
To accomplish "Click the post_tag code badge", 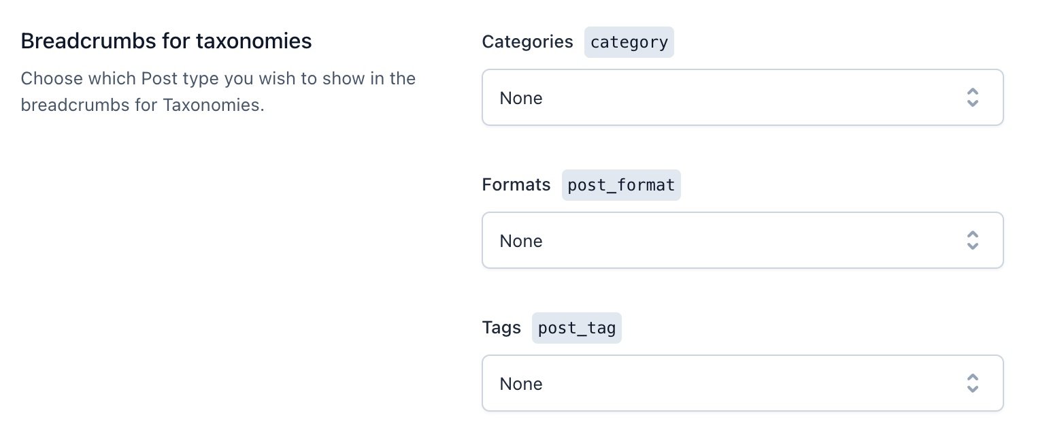I will click(576, 327).
